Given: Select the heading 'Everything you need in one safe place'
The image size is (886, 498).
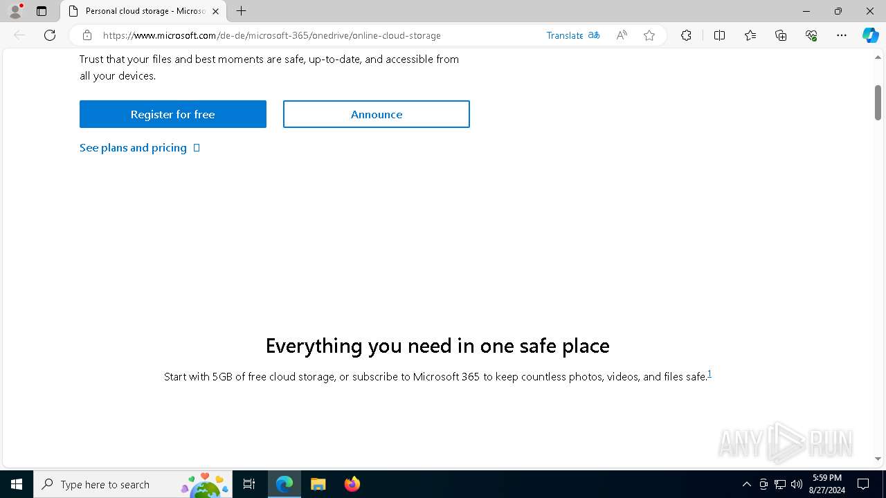Looking at the screenshot, I should tap(437, 345).
